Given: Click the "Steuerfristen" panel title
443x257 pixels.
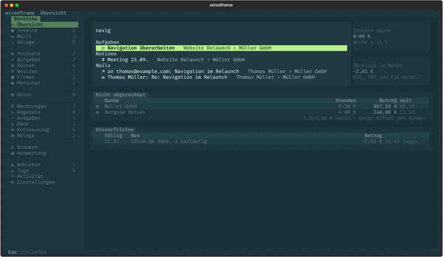Looking at the screenshot, I should click(x=115, y=130).
